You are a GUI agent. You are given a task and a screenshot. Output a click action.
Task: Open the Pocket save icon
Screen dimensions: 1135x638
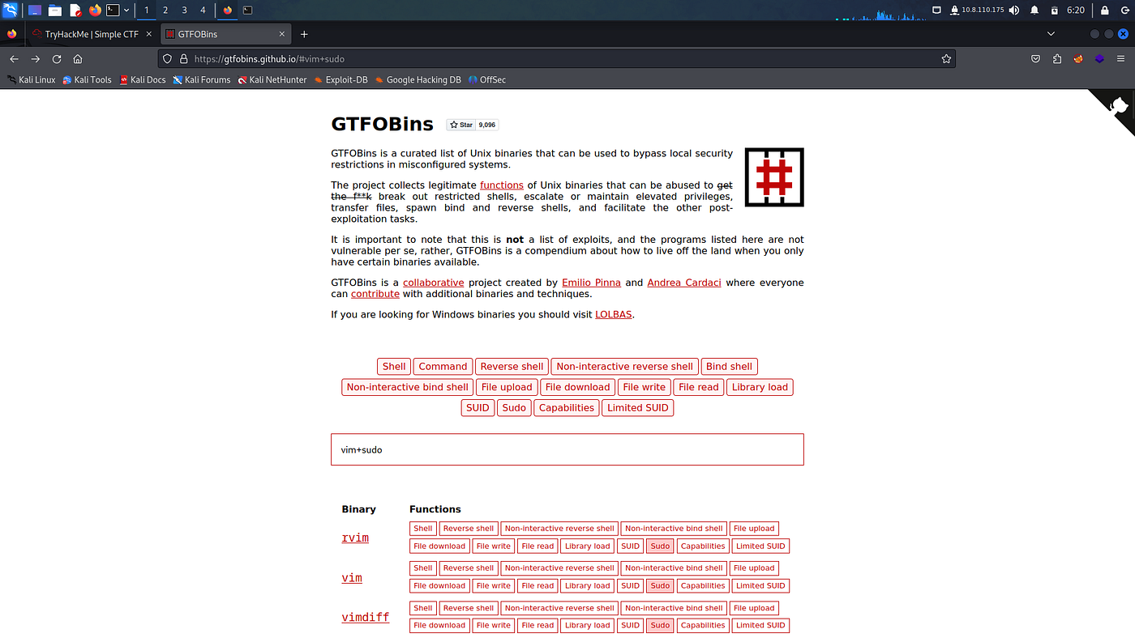pyautogui.click(x=1036, y=59)
